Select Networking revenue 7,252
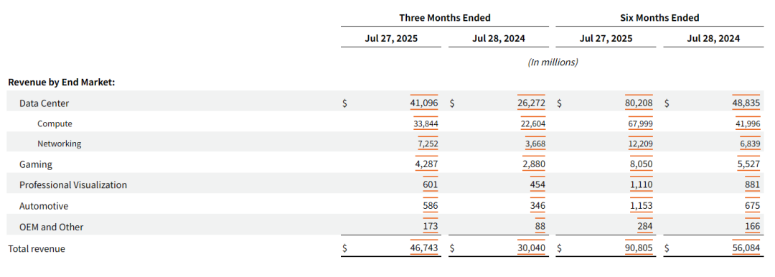This screenshot has height=277, width=775. pyautogui.click(x=428, y=144)
